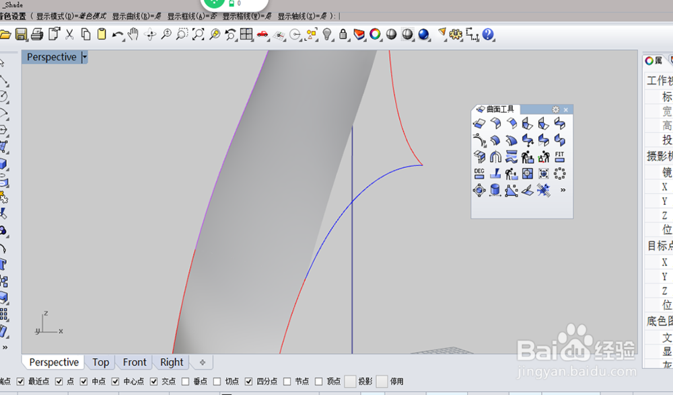This screenshot has width=673, height=395.
Task: Click the Paste clipboard icon
Action: click(102, 34)
